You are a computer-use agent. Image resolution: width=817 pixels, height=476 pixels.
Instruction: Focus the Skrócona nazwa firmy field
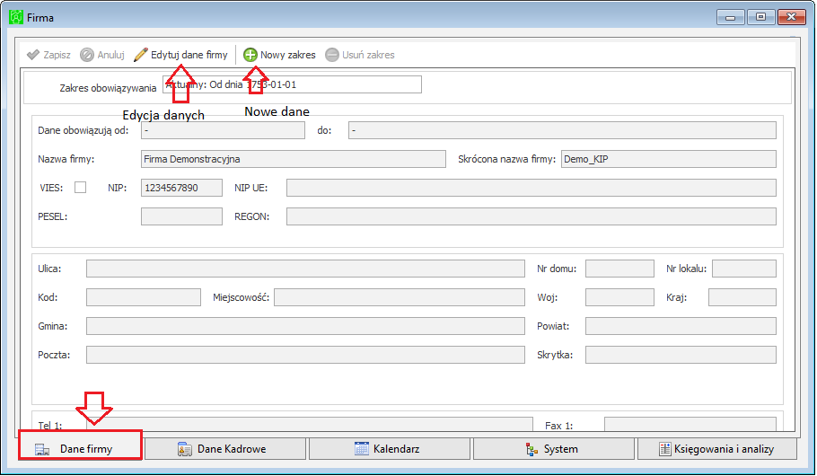click(669, 159)
